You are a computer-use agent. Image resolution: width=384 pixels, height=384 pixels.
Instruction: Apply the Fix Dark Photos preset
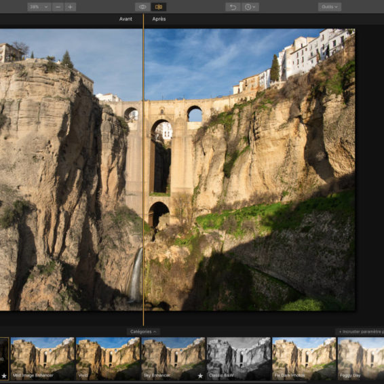(x=304, y=358)
